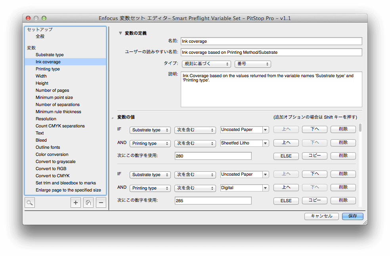Add a new variable with the plus icon
Viewport: 390px width, 256px height.
click(76, 203)
